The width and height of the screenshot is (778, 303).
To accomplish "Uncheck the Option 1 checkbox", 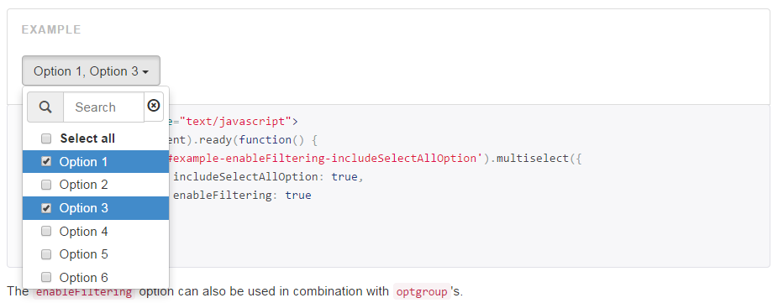I will (x=46, y=162).
